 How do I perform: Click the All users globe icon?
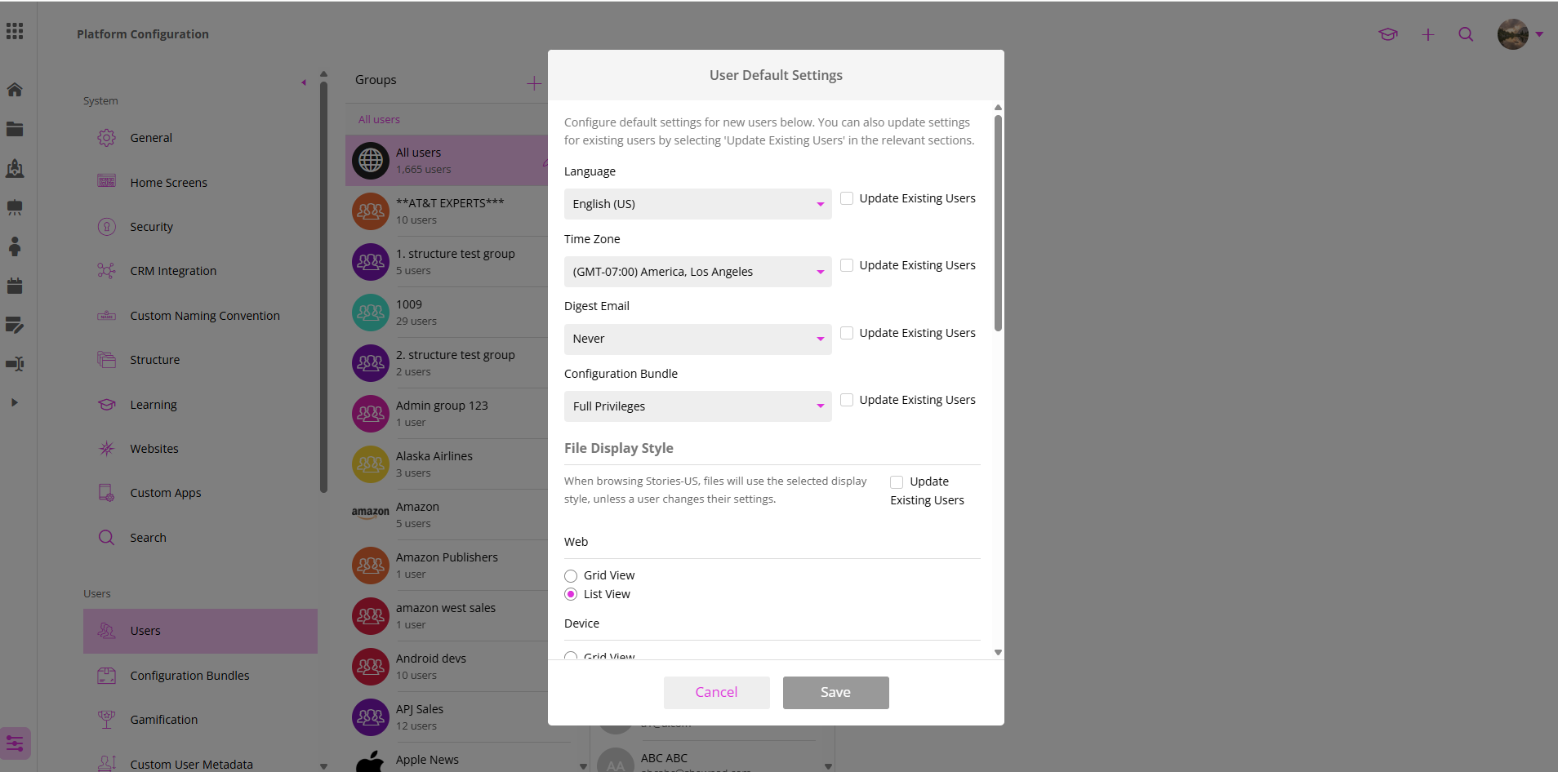tap(371, 161)
